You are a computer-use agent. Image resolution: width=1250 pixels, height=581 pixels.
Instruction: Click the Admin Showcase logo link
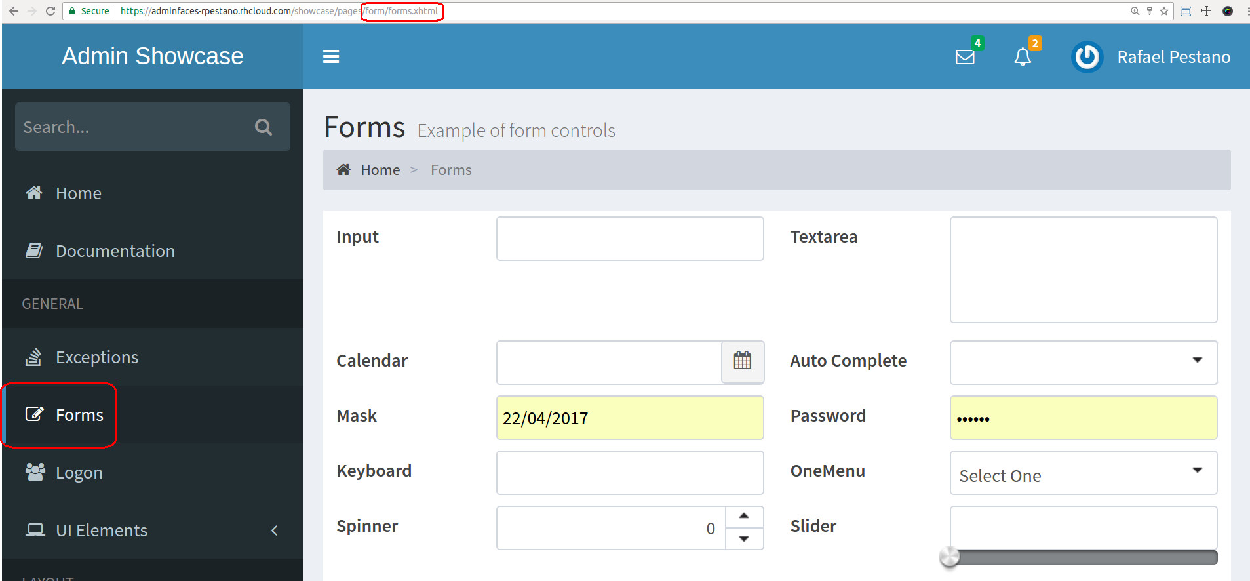[x=153, y=56]
